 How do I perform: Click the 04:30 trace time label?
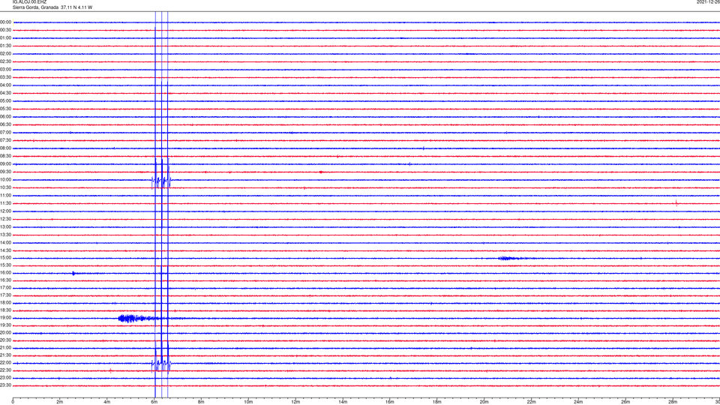tap(5, 93)
